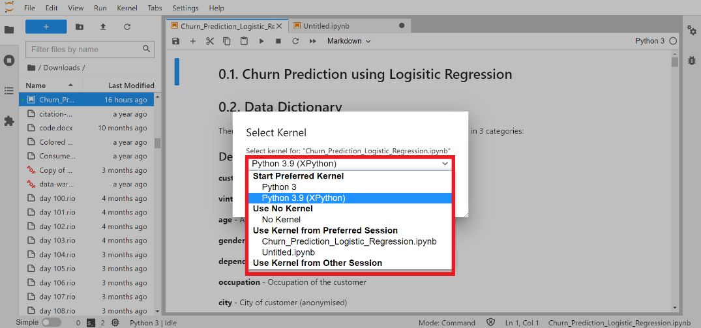Screen dimensions: 701x328
Task: Open the Edit menu
Action: pyautogui.click(x=52, y=8)
